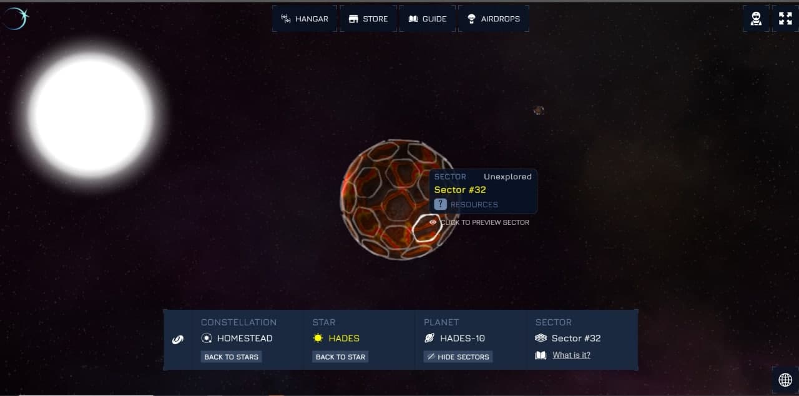Click the globe icon in bottom corner
The image size is (799, 396).
point(785,380)
